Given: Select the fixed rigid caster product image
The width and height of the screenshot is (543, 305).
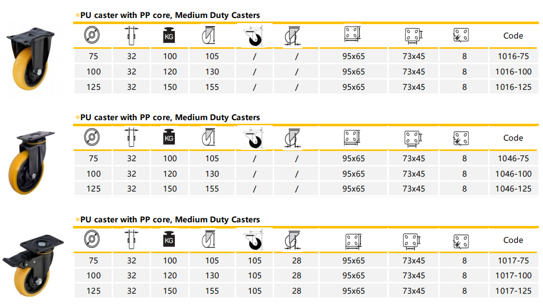Looking at the screenshot, I should coord(31,61).
